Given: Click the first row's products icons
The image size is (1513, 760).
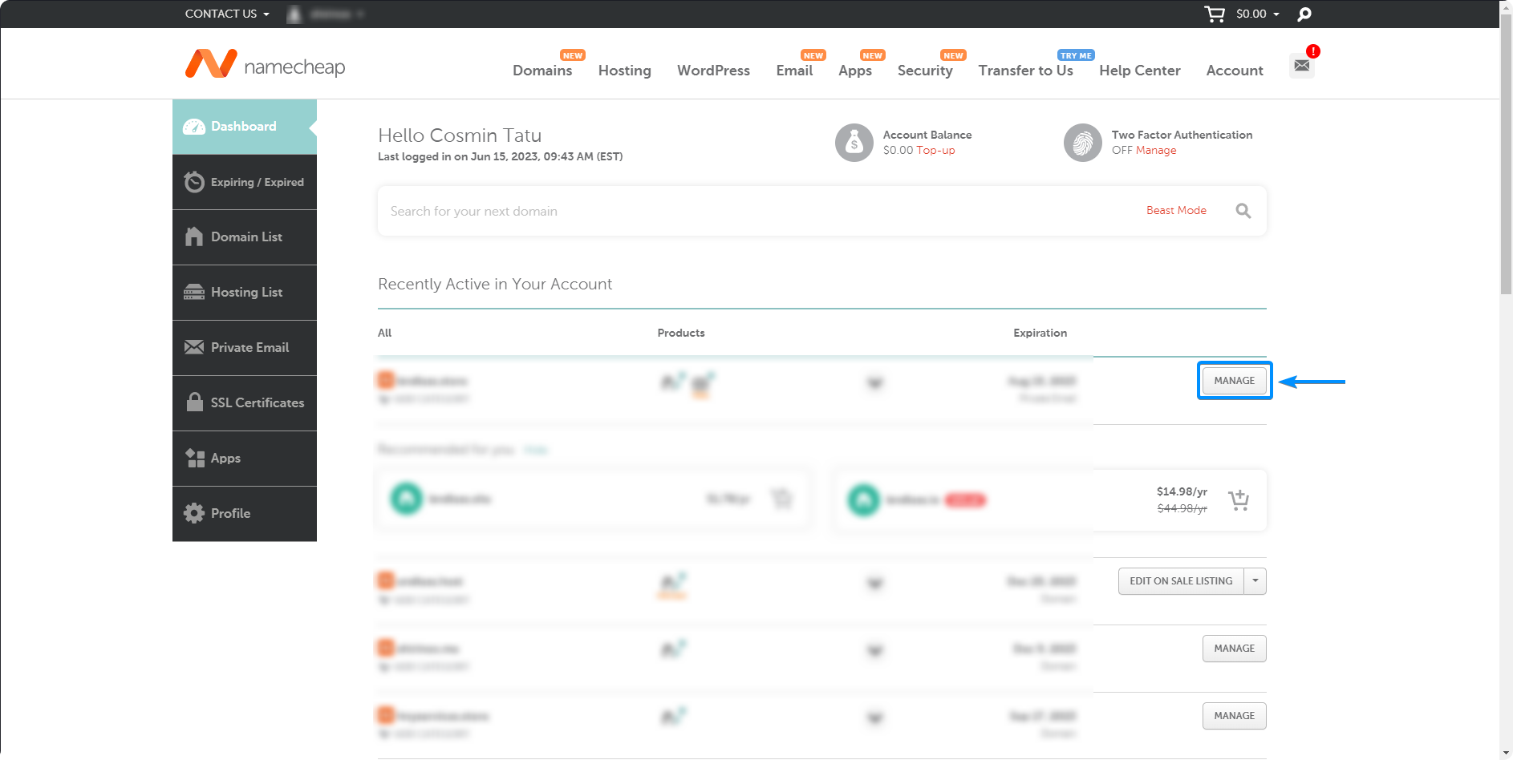Looking at the screenshot, I should coord(687,384).
